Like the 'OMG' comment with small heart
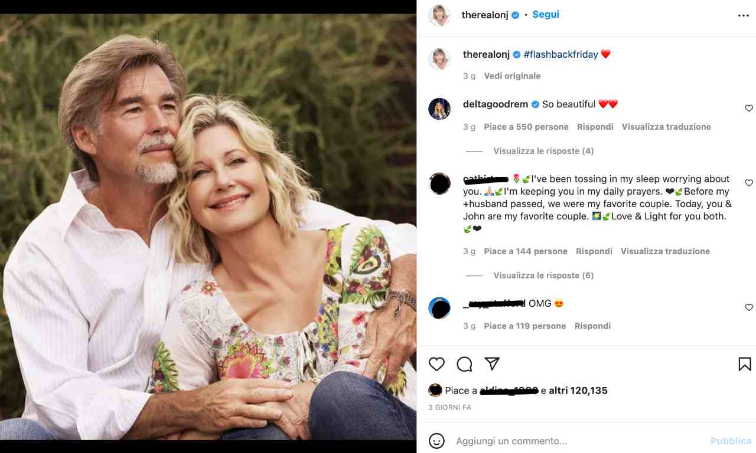The width and height of the screenshot is (756, 453). (749, 307)
